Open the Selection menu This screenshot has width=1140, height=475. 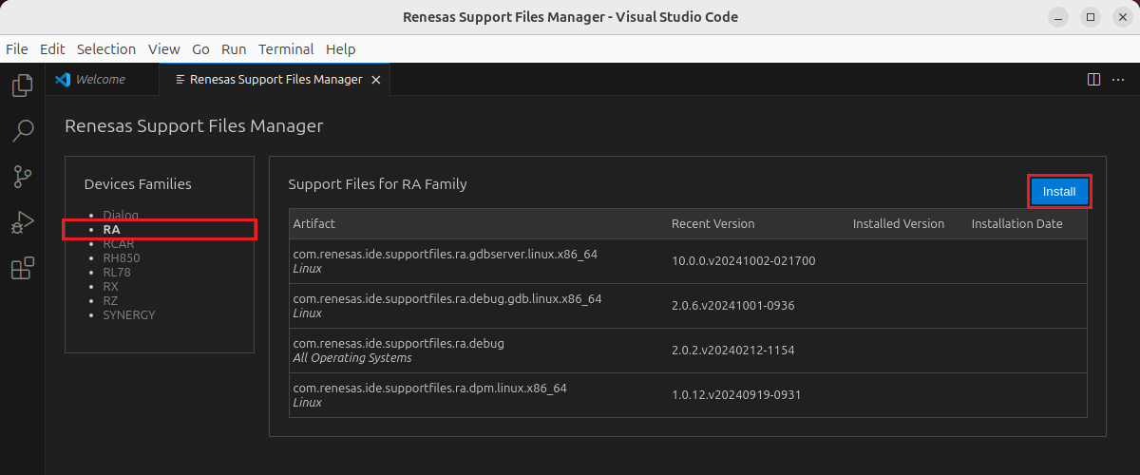106,49
